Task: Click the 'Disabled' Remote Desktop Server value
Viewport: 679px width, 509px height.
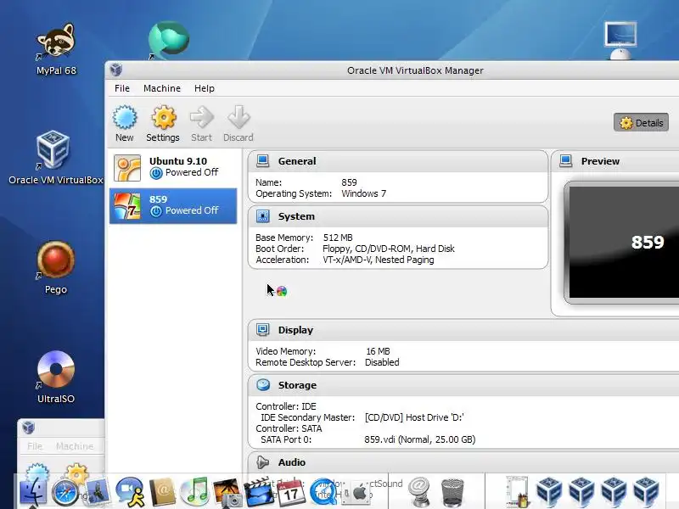Action: point(382,362)
